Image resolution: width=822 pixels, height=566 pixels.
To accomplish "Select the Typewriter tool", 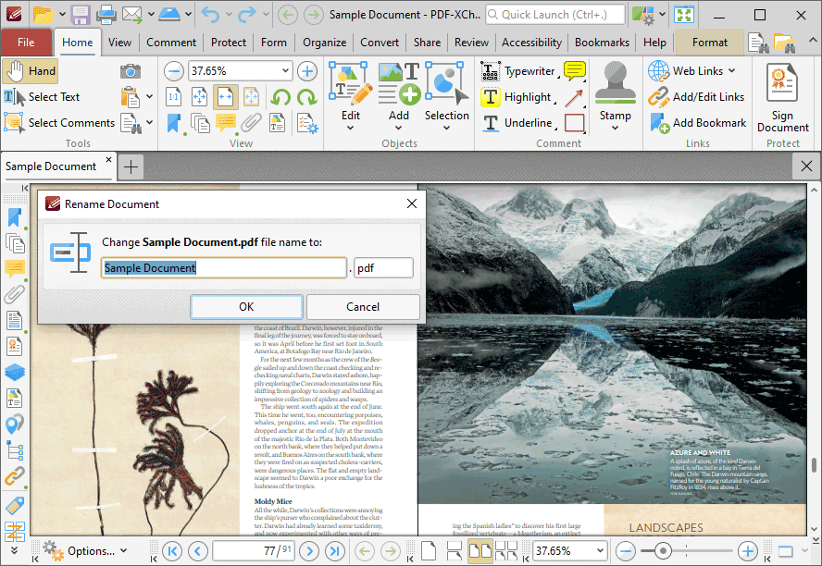I will pyautogui.click(x=519, y=71).
